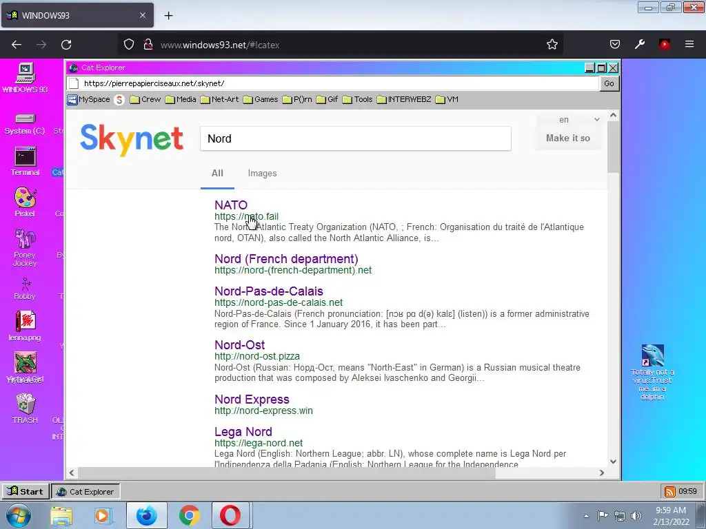Screen dimensions: 706x529
Task: Click the horizontal scrollbar right arrow
Action: coord(601,473)
